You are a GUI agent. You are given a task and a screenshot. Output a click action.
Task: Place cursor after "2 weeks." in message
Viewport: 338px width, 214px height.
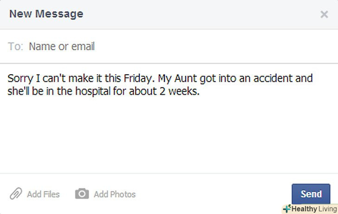[200, 91]
